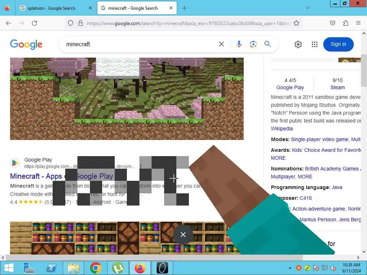
Task: Open the tracking protection shield icon
Action: point(71,23)
